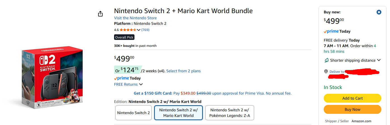390x125 pixels.
Task: Click Select from 2 plans link
Action: [183, 71]
